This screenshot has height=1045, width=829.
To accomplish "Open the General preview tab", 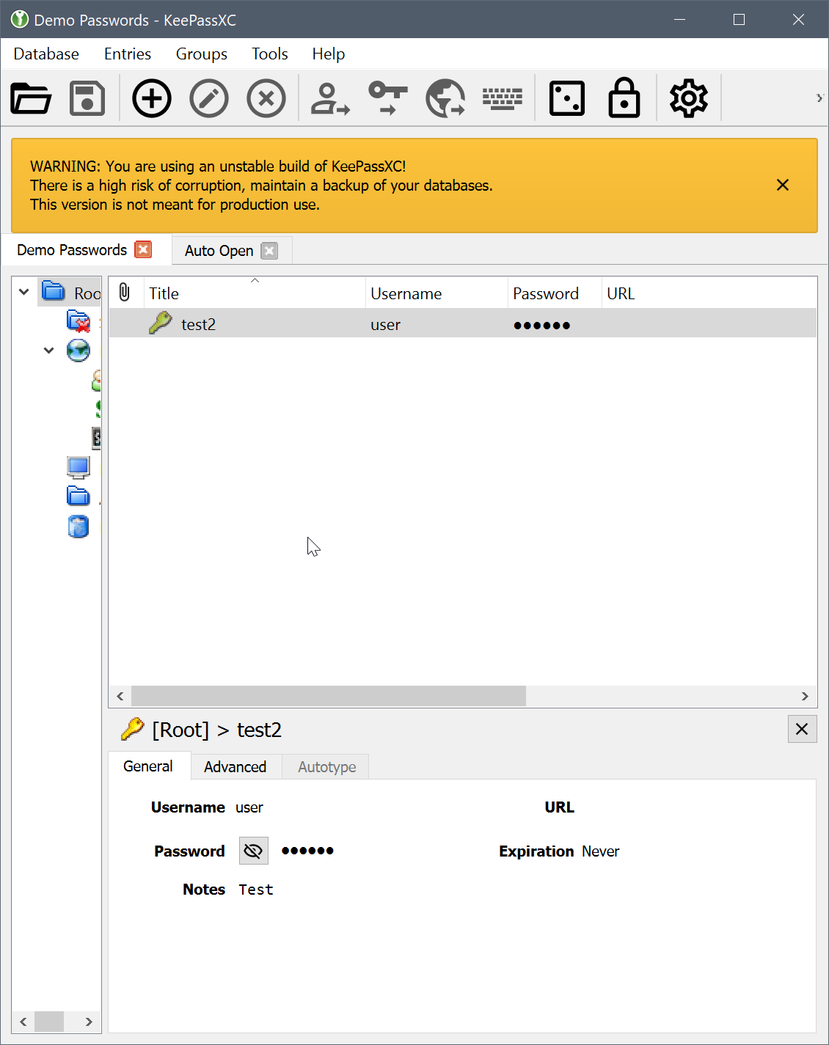I will click(x=148, y=766).
